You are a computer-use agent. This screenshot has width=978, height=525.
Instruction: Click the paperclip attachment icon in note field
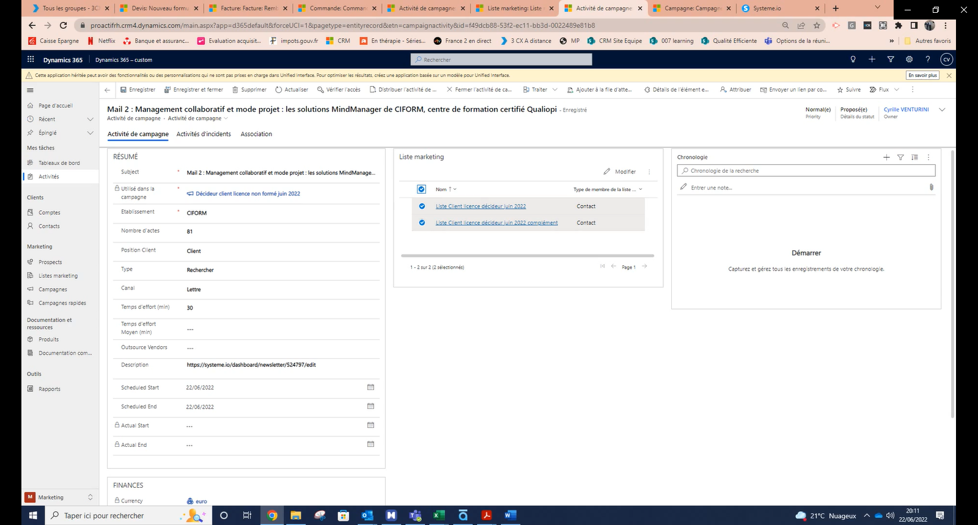(931, 187)
